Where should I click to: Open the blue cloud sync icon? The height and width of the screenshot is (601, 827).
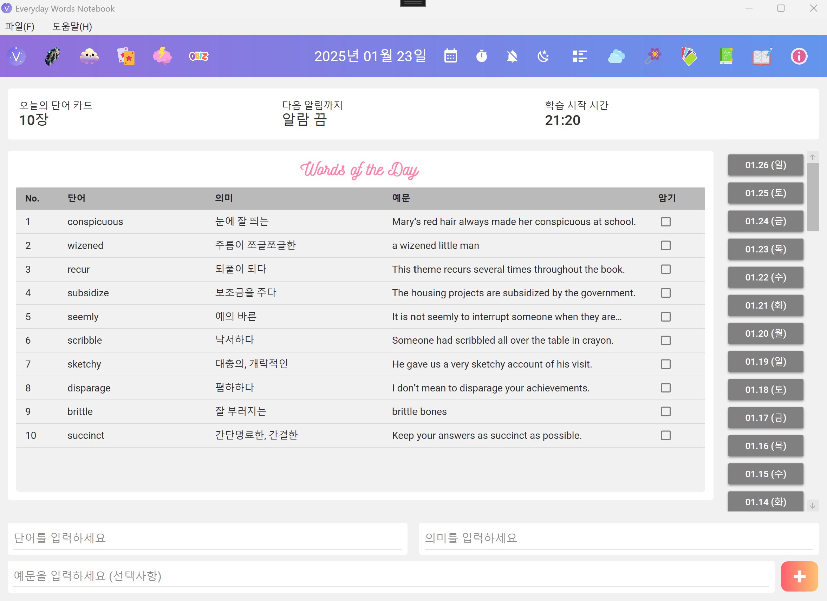[x=616, y=56]
